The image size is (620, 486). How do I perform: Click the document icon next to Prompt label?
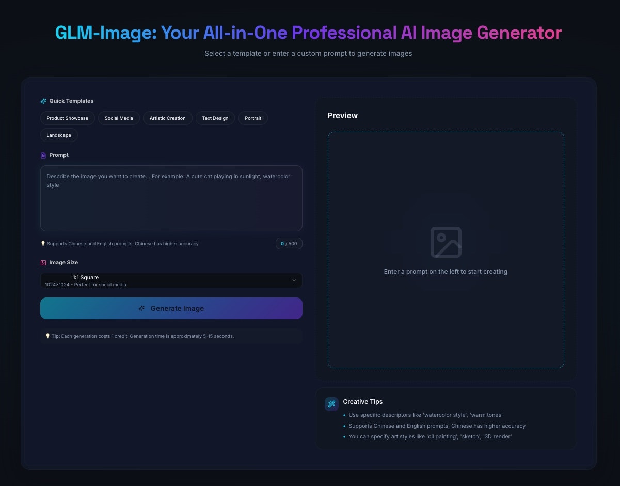[x=43, y=155]
